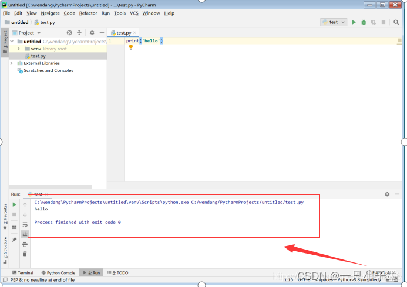Open the Window menu
The height and width of the screenshot is (287, 407).
pyautogui.click(x=151, y=13)
